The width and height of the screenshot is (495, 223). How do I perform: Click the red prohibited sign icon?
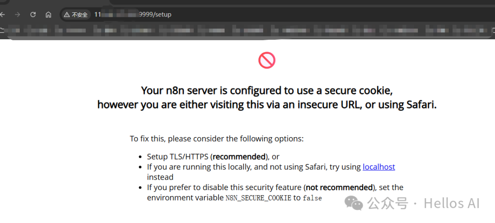tap(267, 60)
